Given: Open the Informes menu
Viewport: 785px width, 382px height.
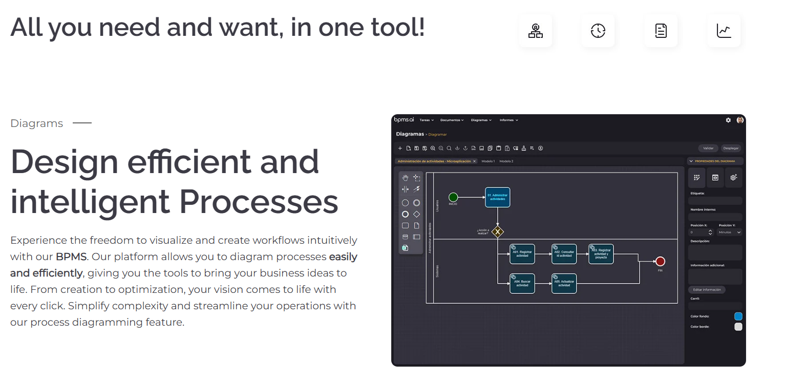Looking at the screenshot, I should (x=509, y=120).
